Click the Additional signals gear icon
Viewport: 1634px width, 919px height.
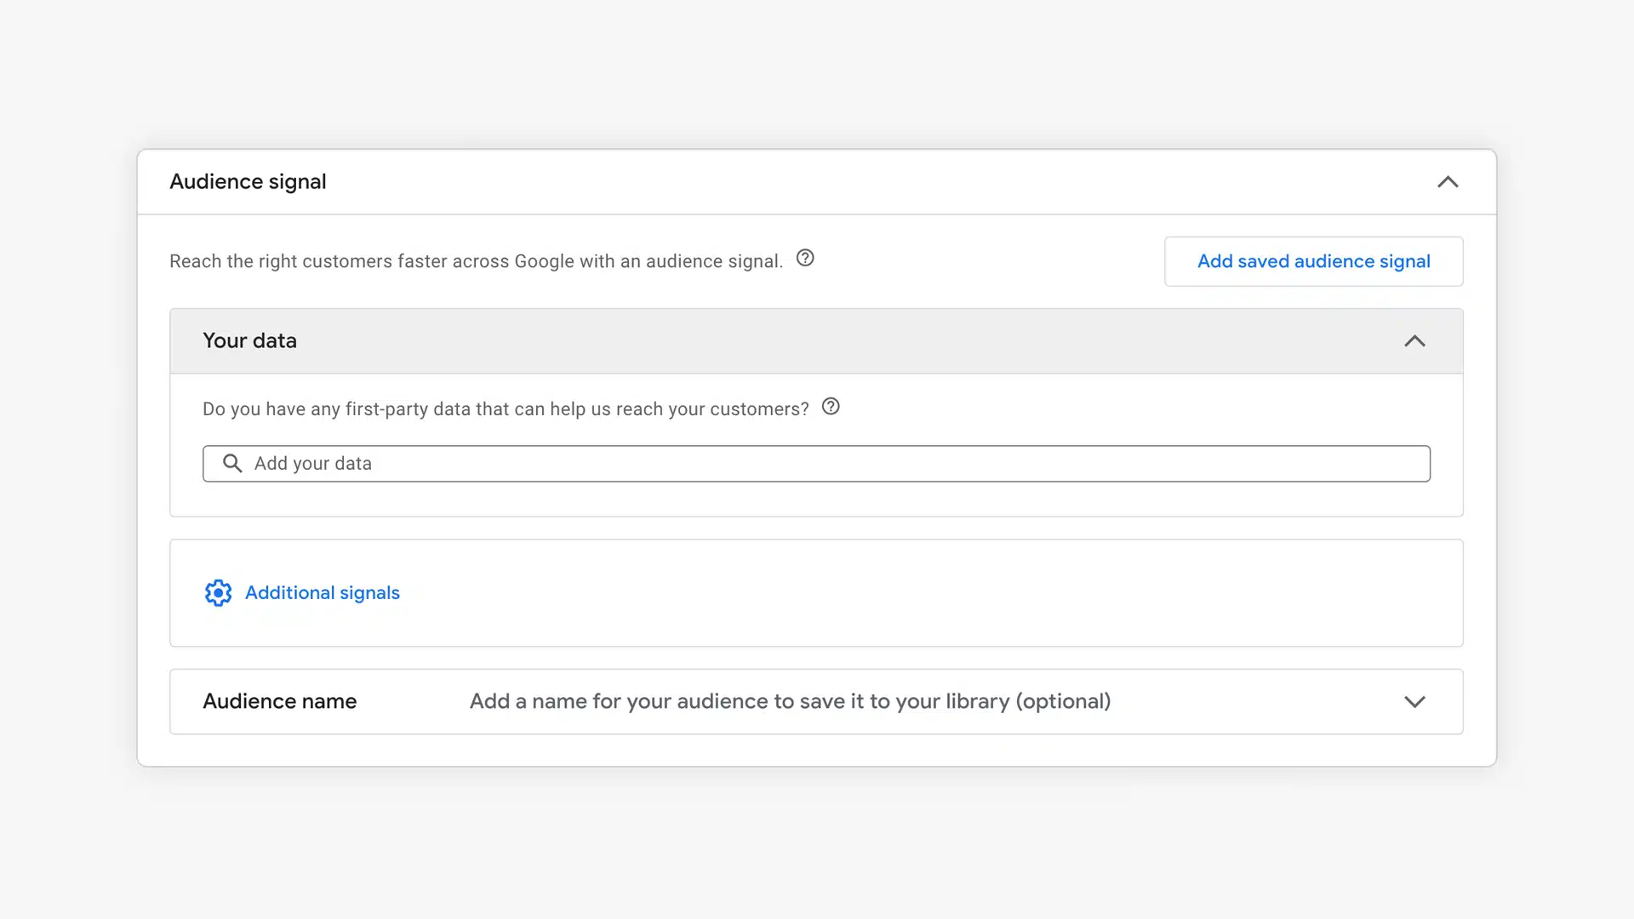218,593
